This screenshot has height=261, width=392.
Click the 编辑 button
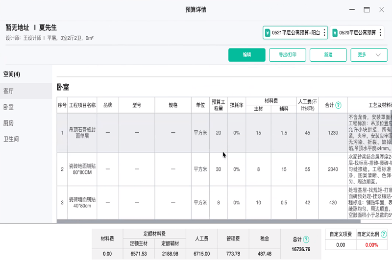[x=247, y=55]
